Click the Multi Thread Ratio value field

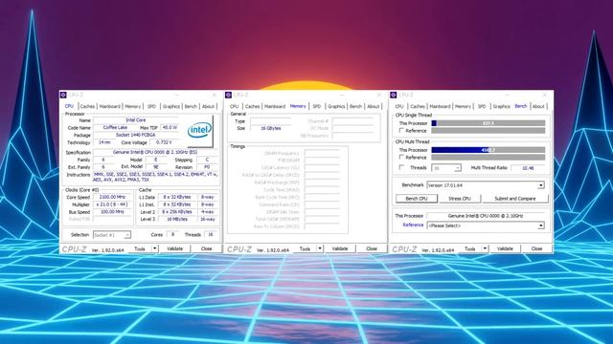[x=528, y=168]
